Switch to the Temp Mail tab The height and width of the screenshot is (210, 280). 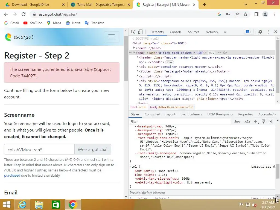(x=101, y=5)
